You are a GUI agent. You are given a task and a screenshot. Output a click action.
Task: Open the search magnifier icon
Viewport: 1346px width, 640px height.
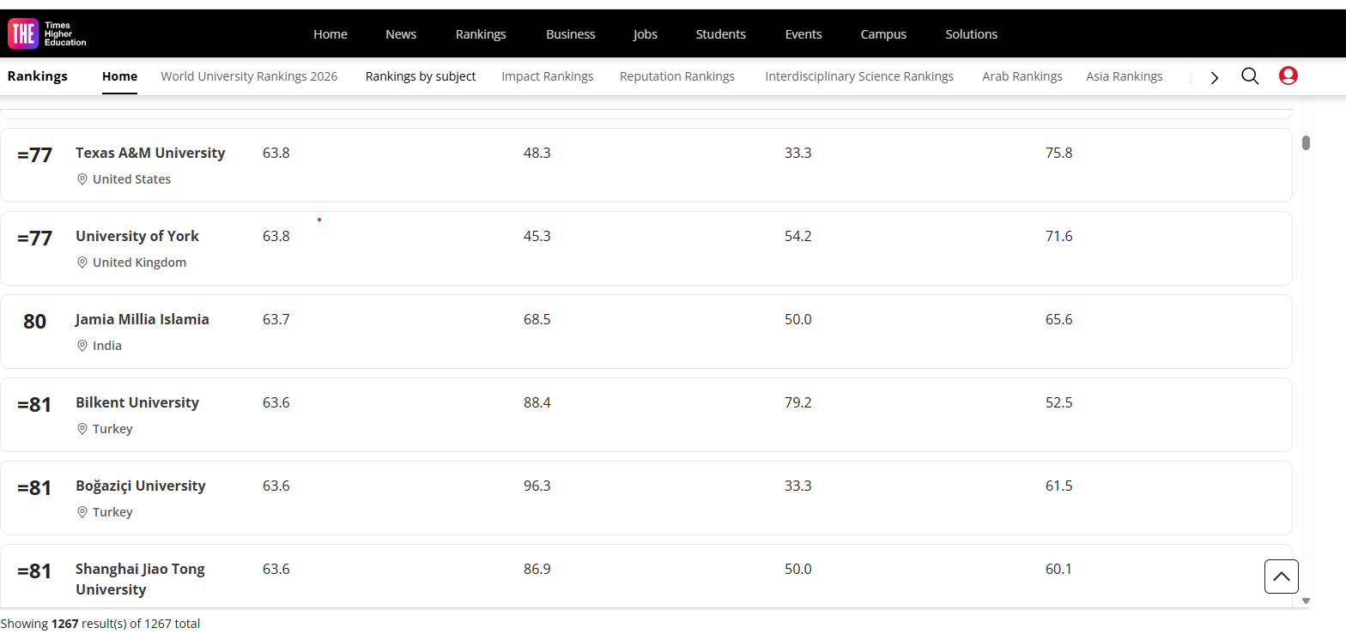pyautogui.click(x=1250, y=76)
